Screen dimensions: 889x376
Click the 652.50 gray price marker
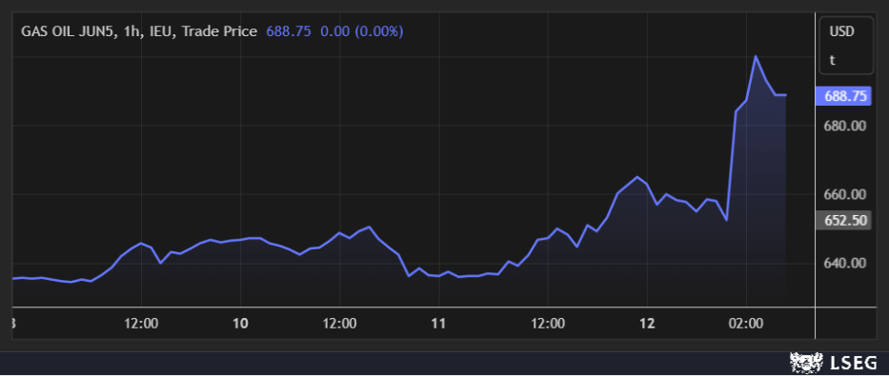(x=842, y=220)
